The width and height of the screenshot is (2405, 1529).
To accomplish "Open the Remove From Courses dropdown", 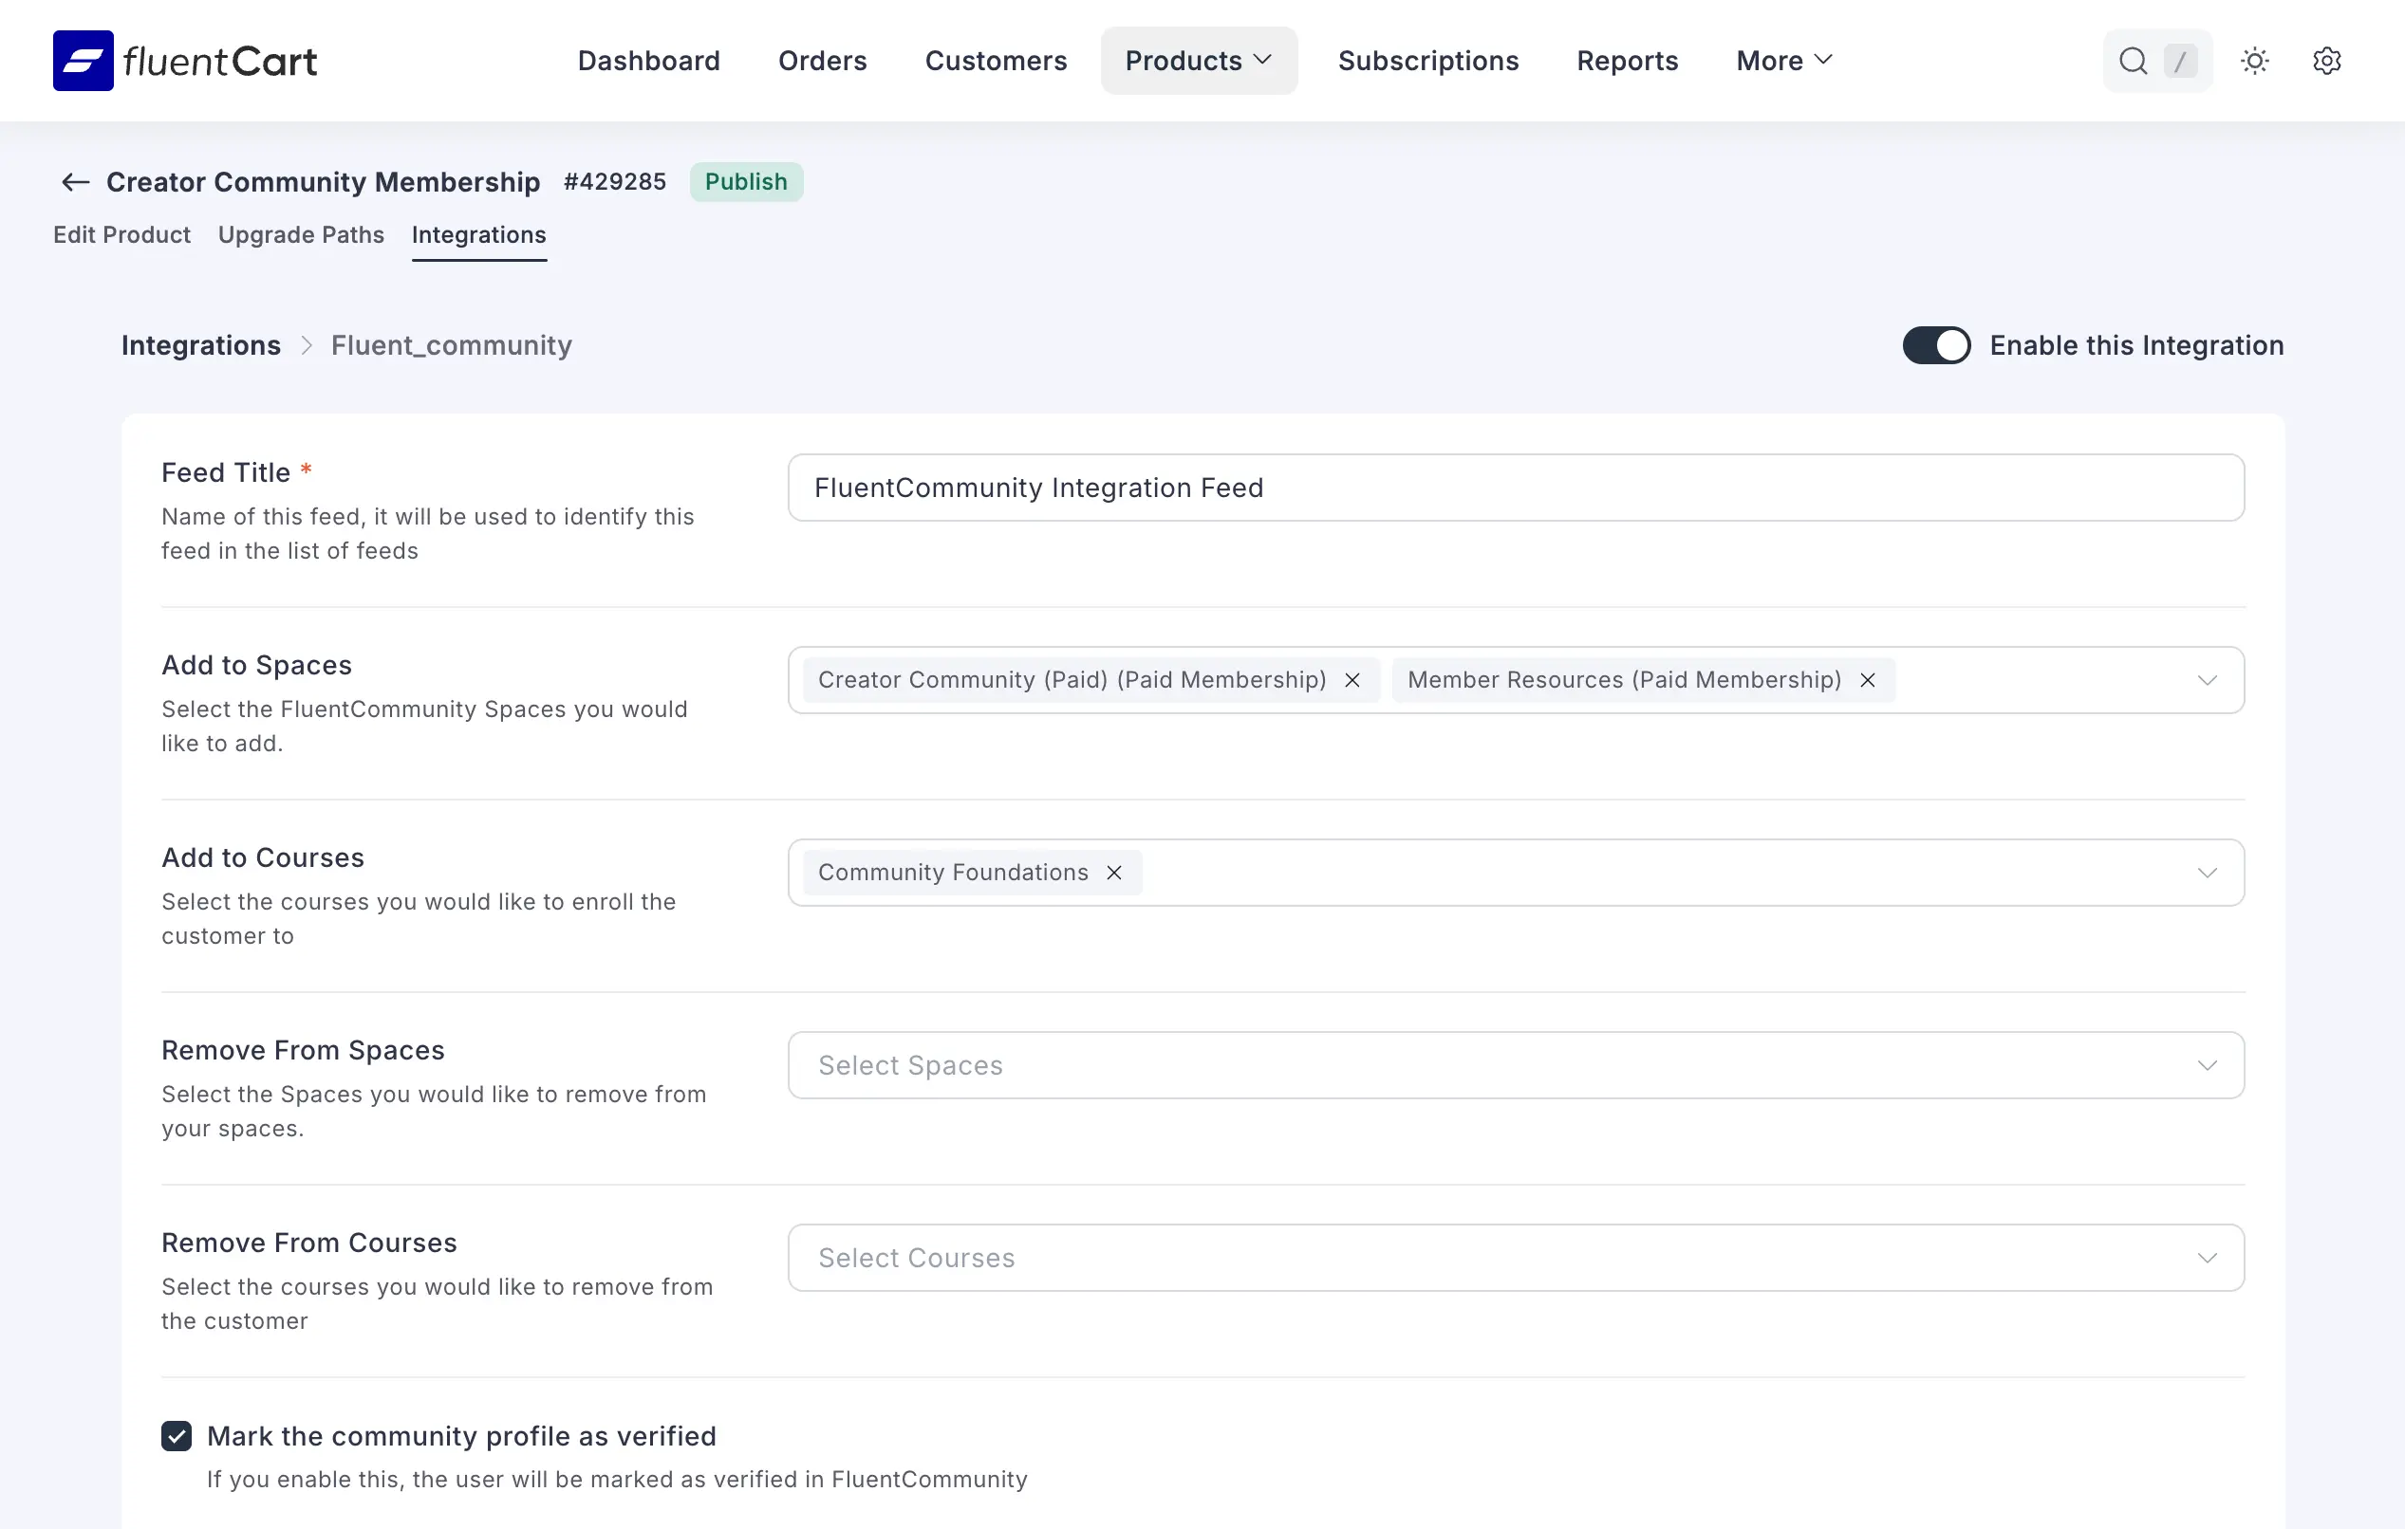I will [1516, 1259].
